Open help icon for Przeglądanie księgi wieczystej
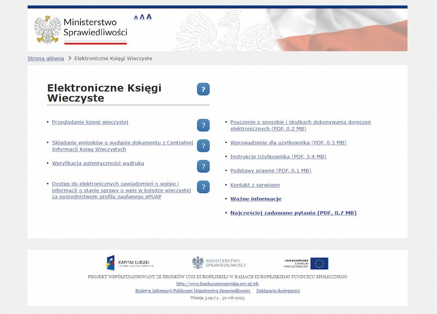This screenshot has width=437, height=314. pos(203,125)
